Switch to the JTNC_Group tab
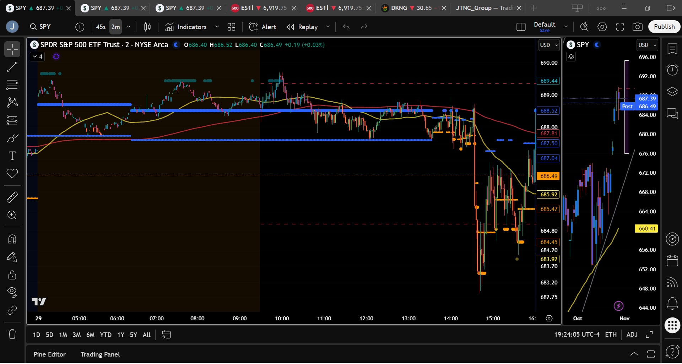 pos(488,8)
